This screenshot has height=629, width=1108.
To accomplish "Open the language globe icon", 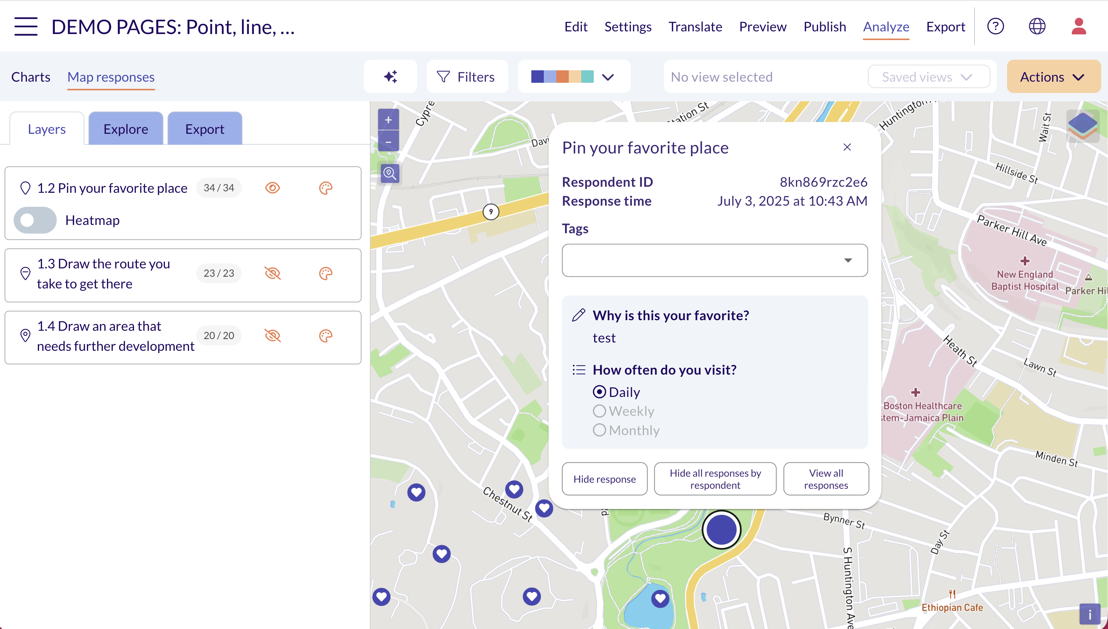I will pos(1037,26).
